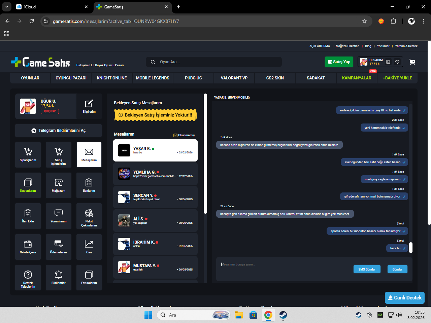
Task: Click the Satış Yap button
Action: [x=339, y=62]
